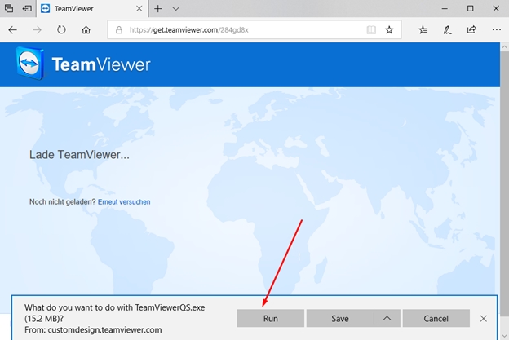
Task: Click the TeamViewer wordmark text
Action: tap(101, 64)
